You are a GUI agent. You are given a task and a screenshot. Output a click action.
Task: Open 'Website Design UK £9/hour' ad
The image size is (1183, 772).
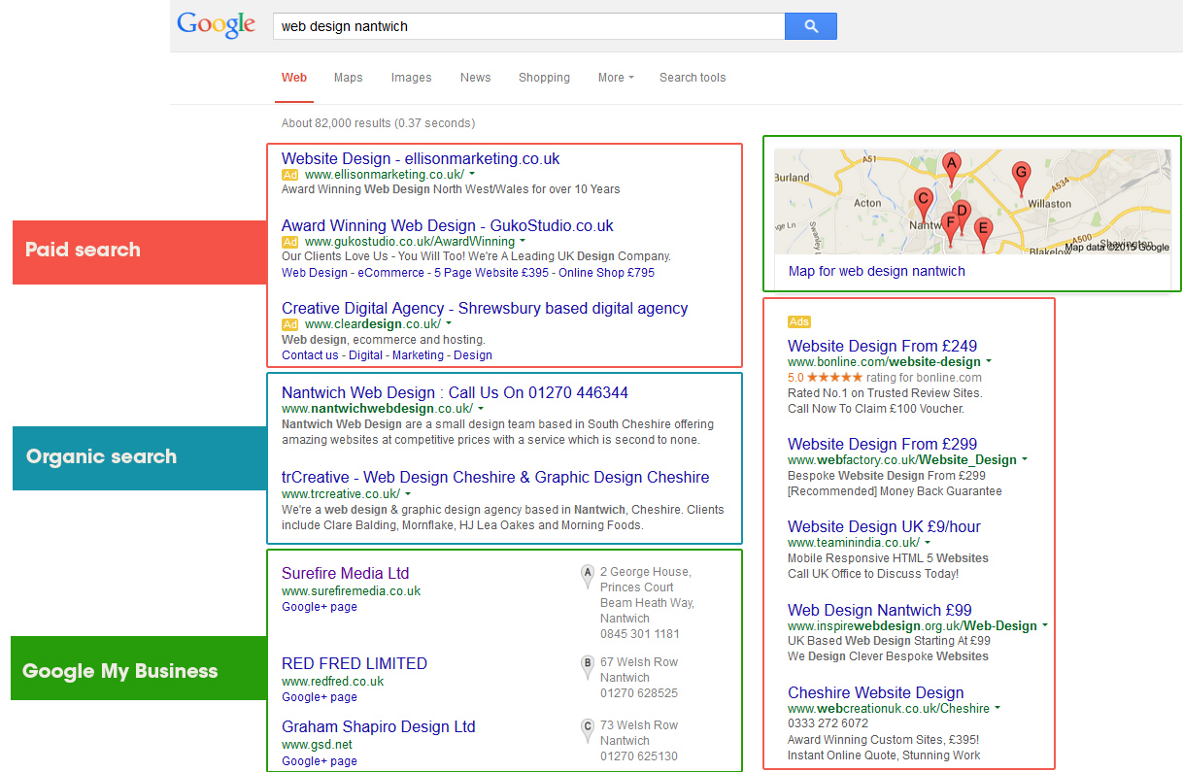884,526
